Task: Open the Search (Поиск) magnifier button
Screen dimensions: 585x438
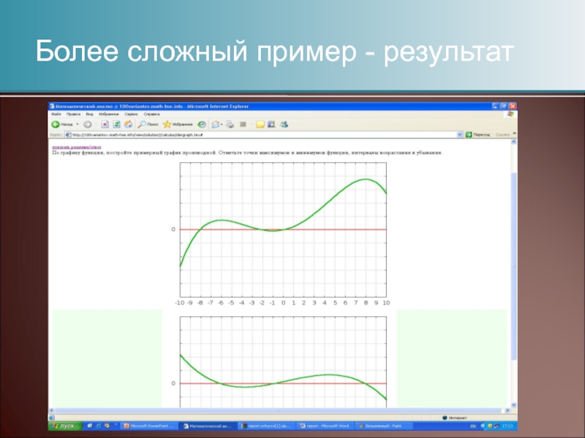Action: [148, 124]
